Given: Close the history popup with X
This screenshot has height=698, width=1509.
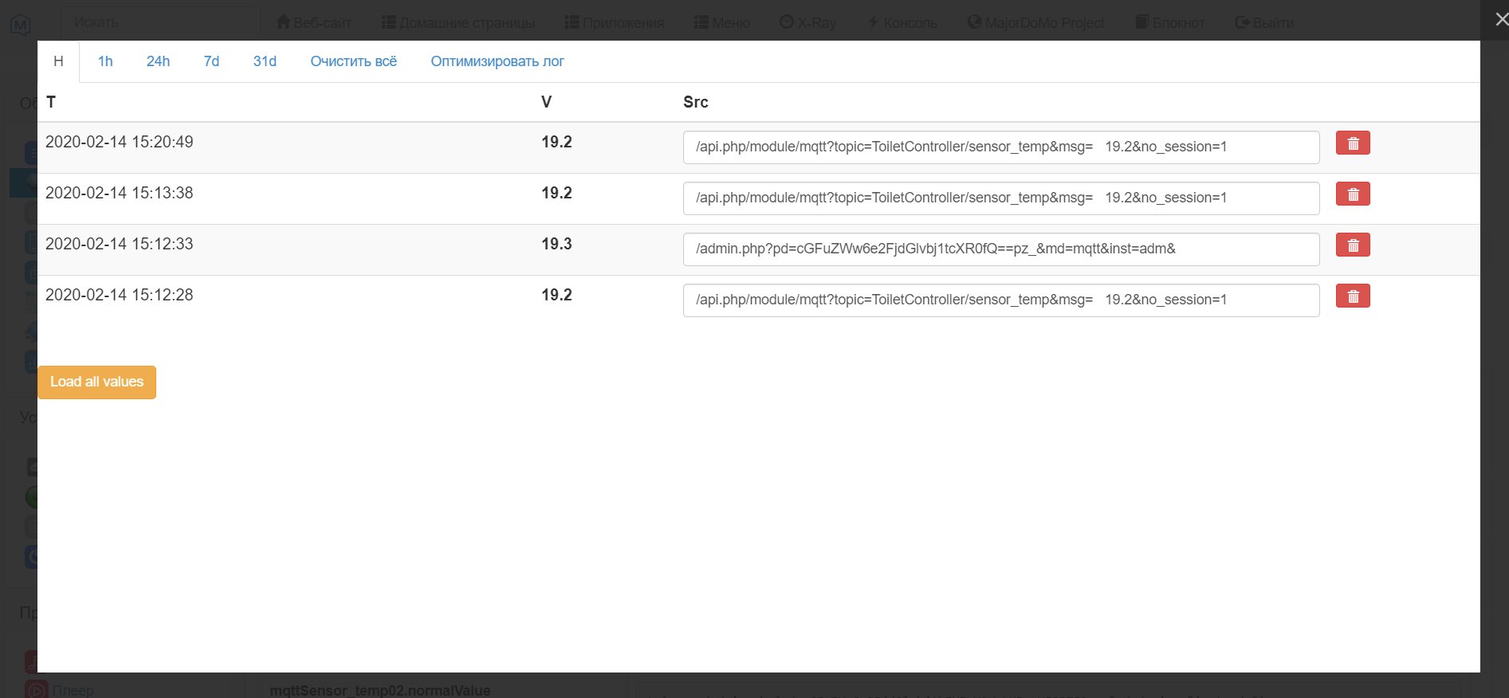Looking at the screenshot, I should pyautogui.click(x=1500, y=19).
